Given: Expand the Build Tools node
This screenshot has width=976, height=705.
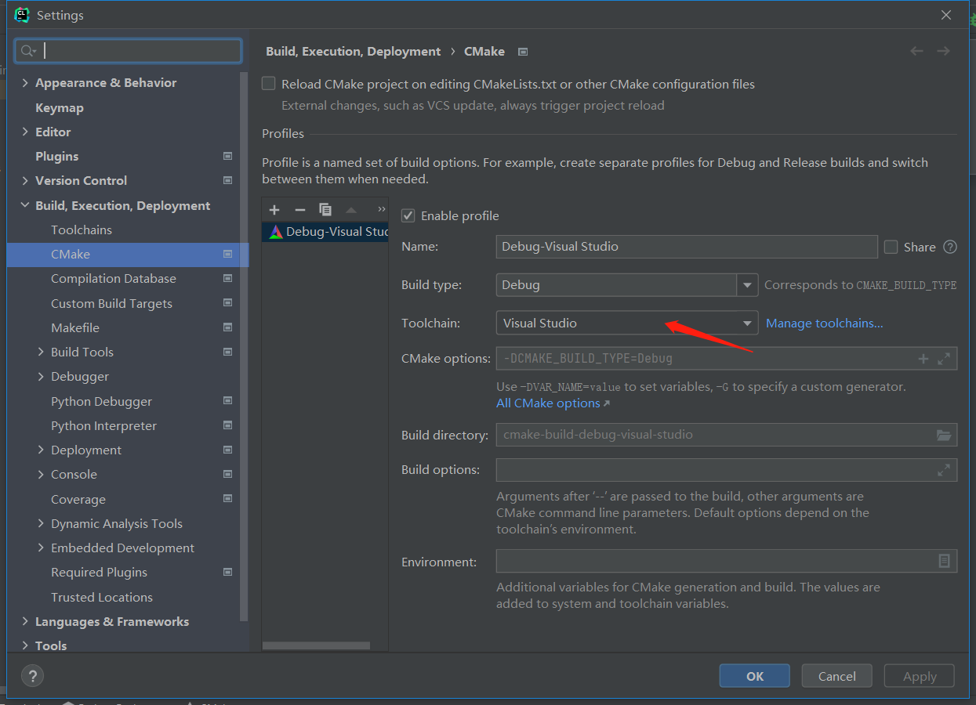Looking at the screenshot, I should (x=41, y=352).
